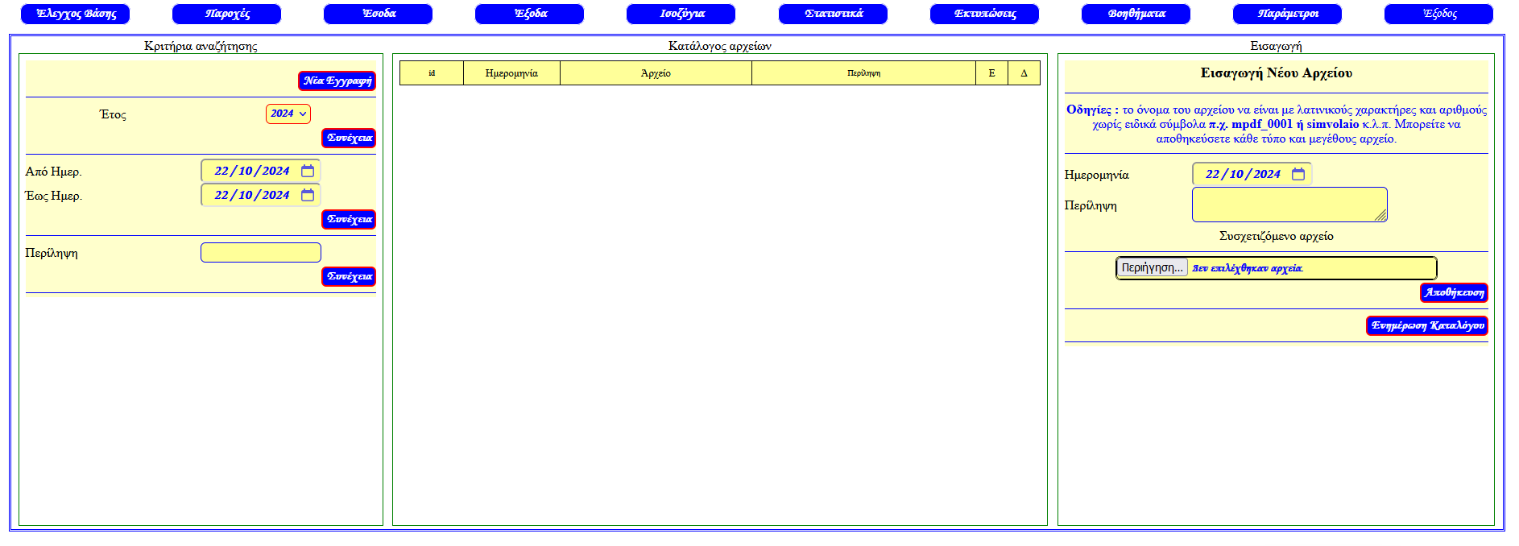This screenshot has width=1519, height=546.
Task: Click the Αποθήκευση save button
Action: [1453, 292]
